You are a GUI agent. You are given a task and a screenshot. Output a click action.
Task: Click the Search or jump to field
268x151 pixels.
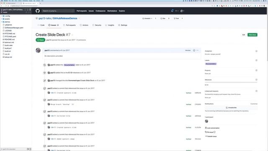(58, 11)
